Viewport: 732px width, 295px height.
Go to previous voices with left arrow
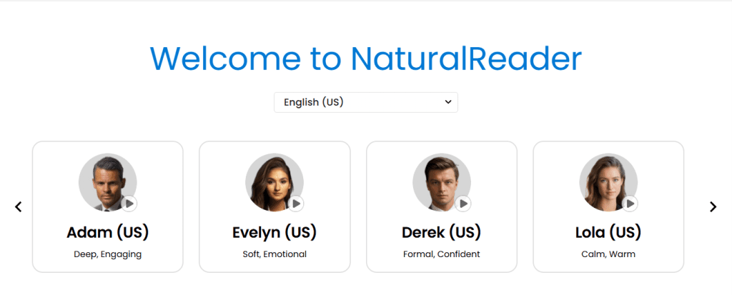[19, 206]
